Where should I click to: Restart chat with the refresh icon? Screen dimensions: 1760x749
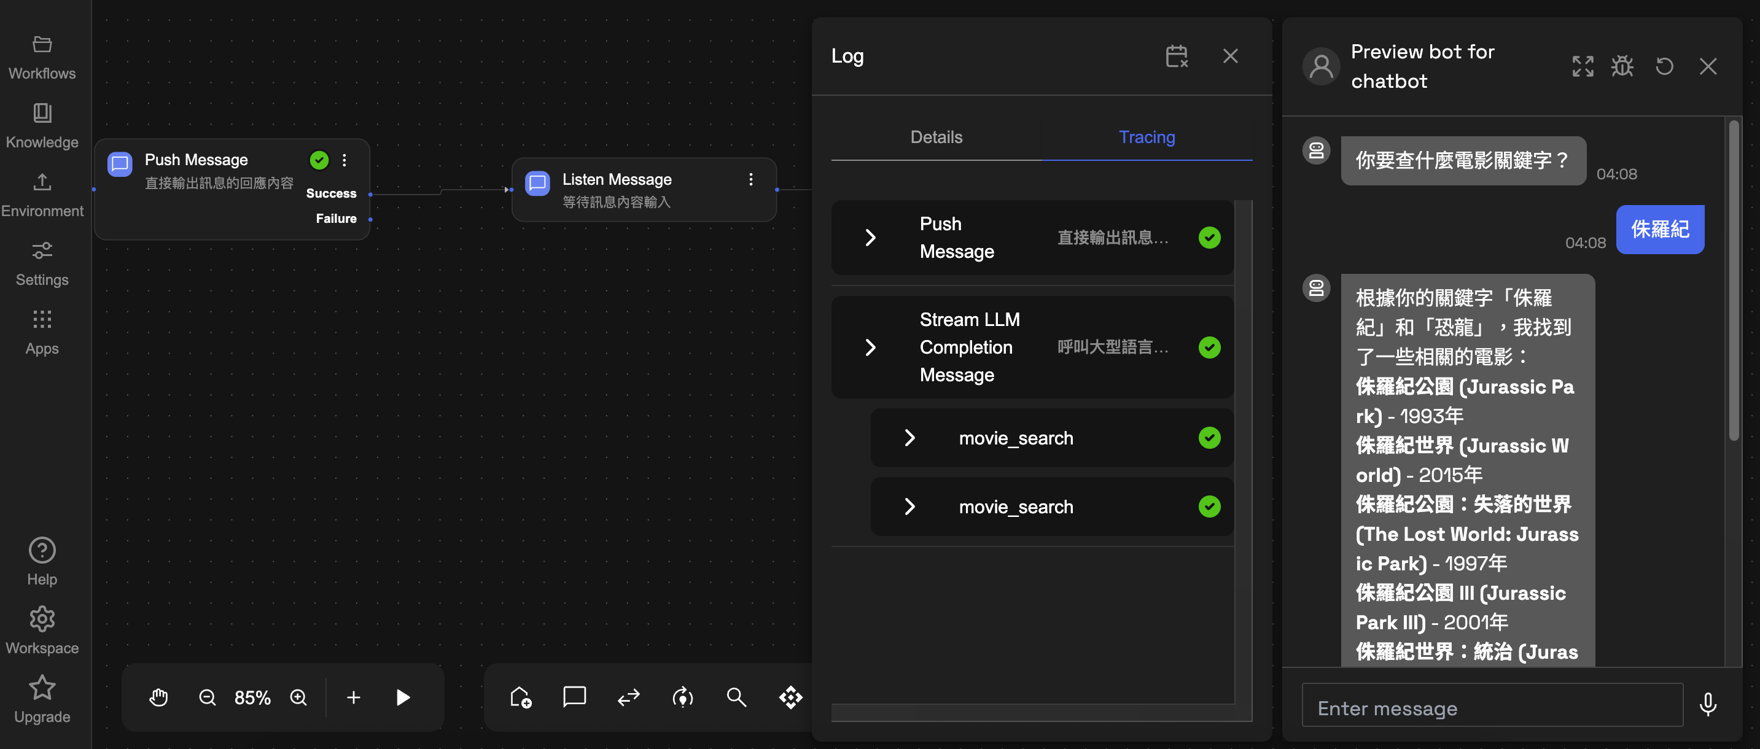(1664, 66)
